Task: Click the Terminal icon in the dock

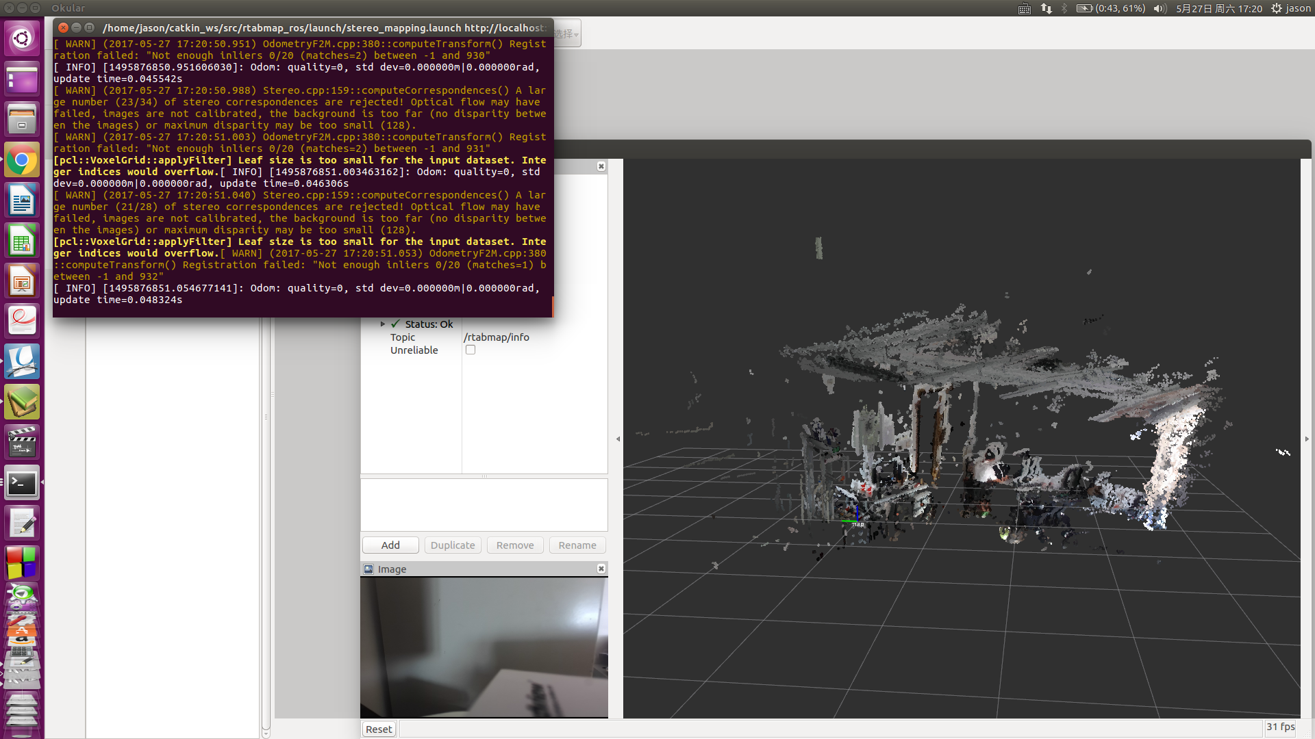Action: pos(22,484)
